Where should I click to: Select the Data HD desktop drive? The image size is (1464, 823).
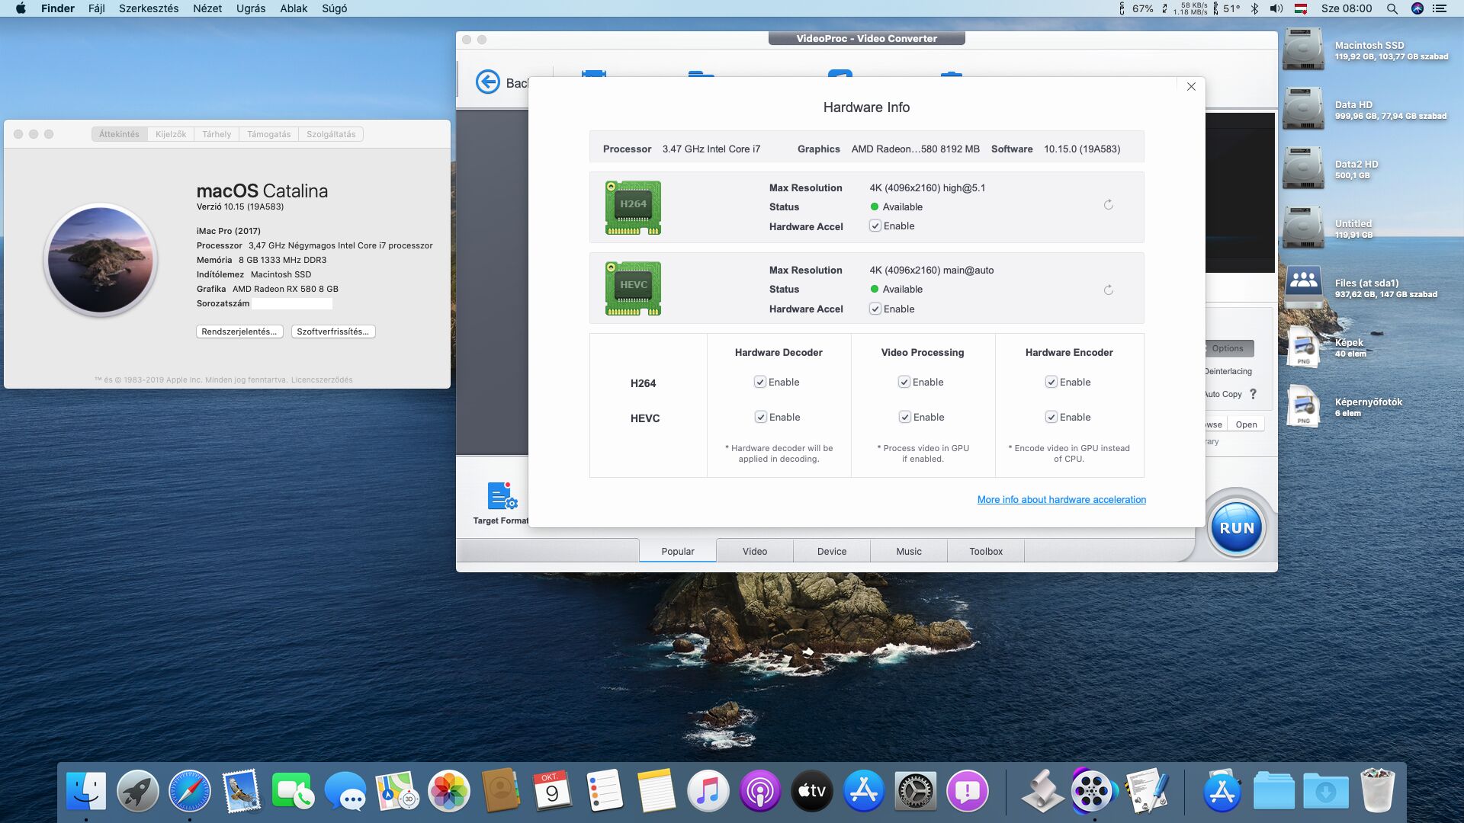pyautogui.click(x=1303, y=110)
